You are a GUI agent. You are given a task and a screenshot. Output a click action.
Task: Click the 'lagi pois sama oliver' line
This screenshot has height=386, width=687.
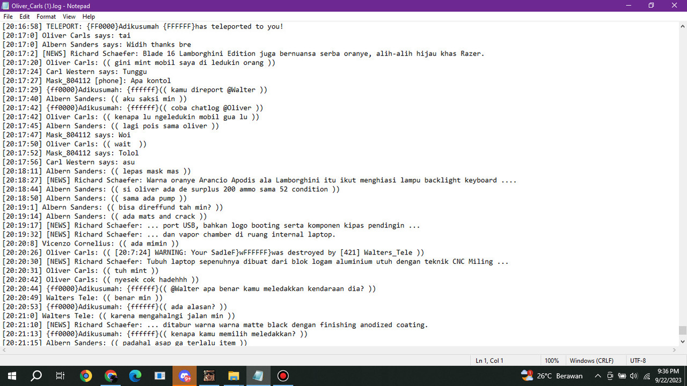pyautogui.click(x=111, y=125)
